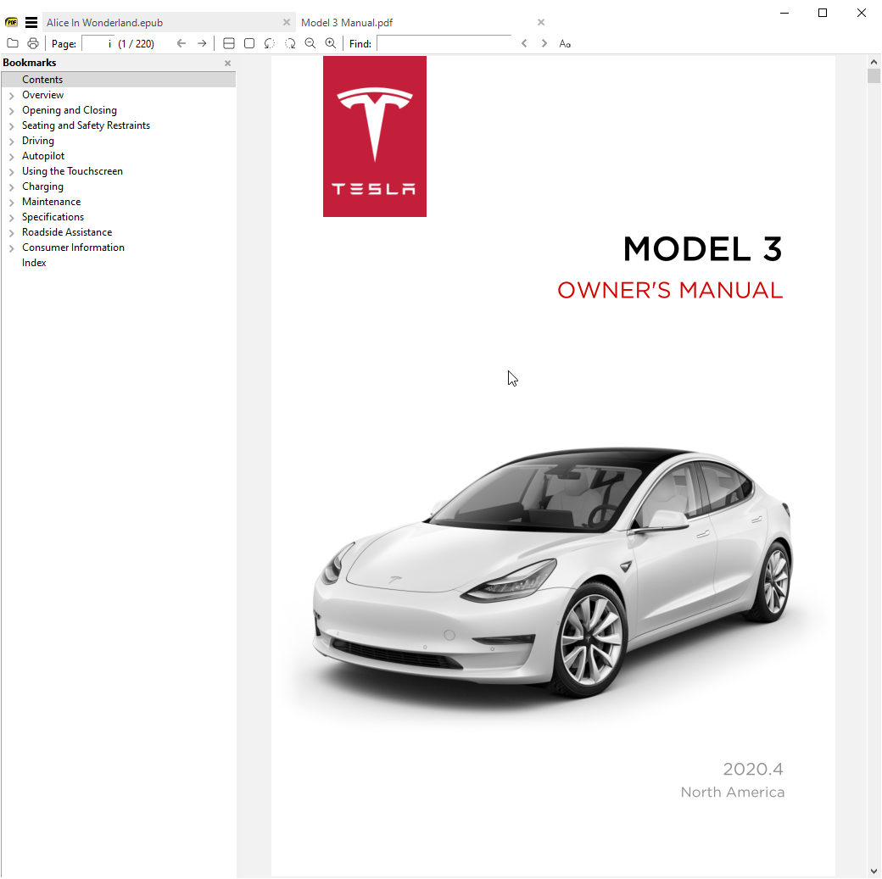Expand the Overview bookmark
The height and width of the screenshot is (879, 882).
pos(11,96)
